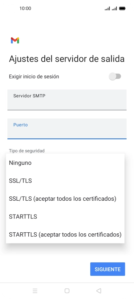This screenshot has width=134, height=299.
Task: Pick plain STARTTLS security type
Action: (65, 217)
